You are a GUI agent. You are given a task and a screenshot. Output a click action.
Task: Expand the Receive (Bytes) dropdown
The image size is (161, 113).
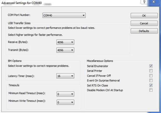[x=65, y=42]
